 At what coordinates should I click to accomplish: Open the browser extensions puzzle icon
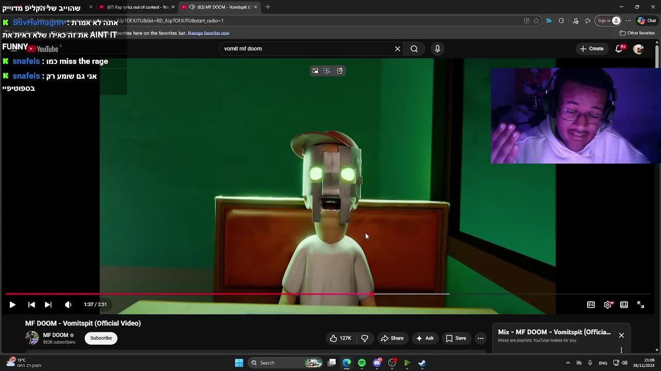click(561, 21)
